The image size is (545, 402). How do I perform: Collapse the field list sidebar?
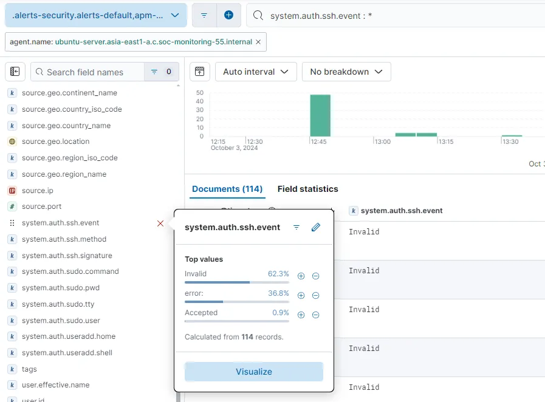(15, 72)
